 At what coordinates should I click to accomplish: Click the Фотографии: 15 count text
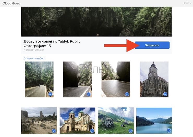click(x=37, y=46)
